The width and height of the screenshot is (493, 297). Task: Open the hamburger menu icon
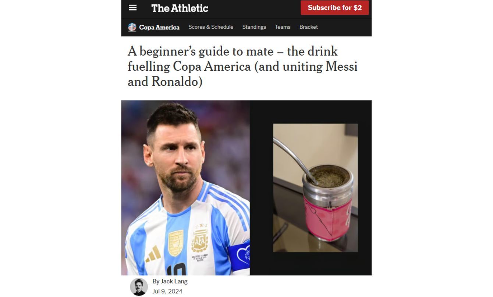point(133,8)
